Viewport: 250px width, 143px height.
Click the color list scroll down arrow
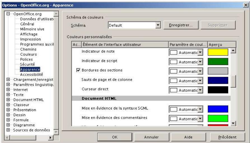[x=233, y=123]
